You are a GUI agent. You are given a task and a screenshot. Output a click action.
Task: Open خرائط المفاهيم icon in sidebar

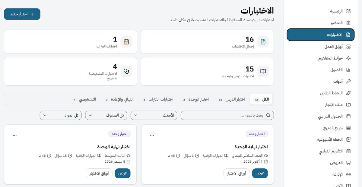pos(348,58)
